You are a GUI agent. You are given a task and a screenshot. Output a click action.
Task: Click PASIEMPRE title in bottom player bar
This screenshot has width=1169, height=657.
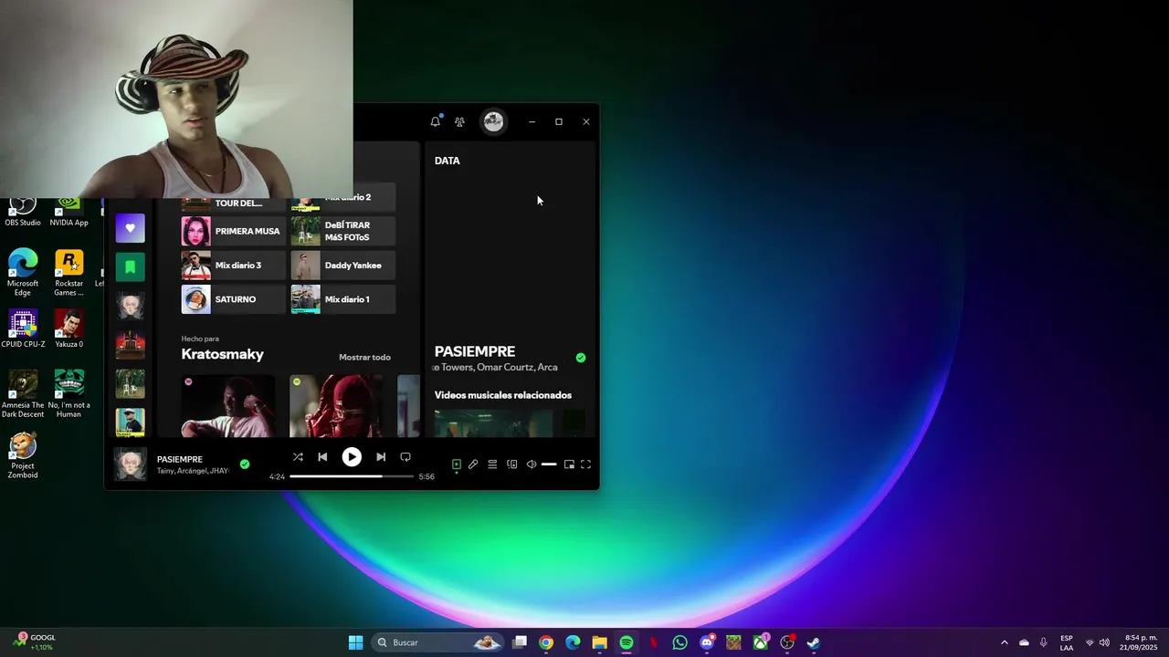pyautogui.click(x=180, y=459)
